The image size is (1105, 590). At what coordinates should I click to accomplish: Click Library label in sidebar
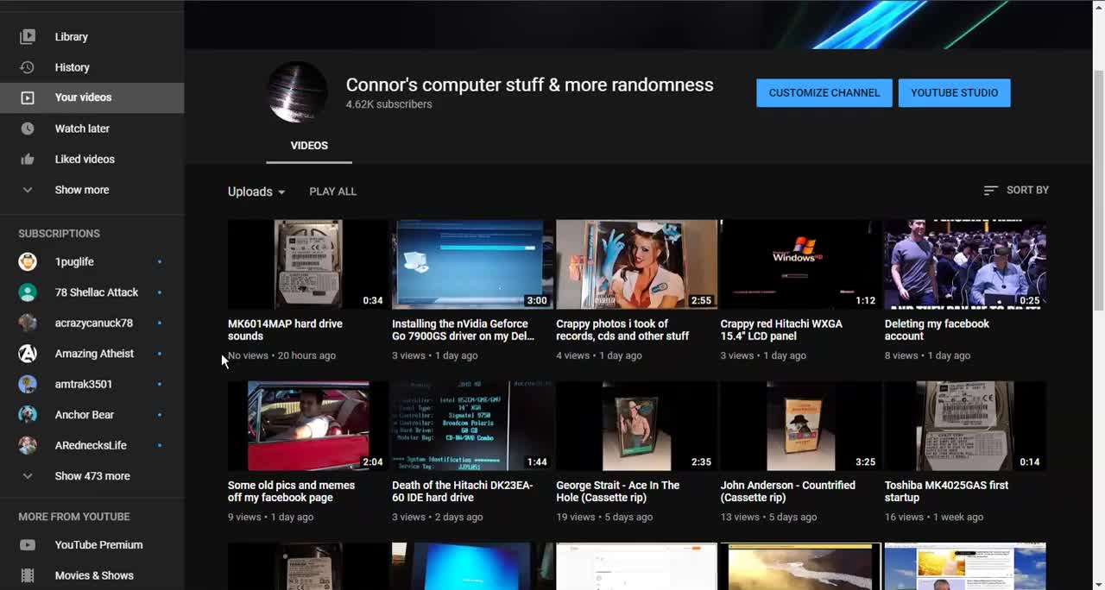72,37
